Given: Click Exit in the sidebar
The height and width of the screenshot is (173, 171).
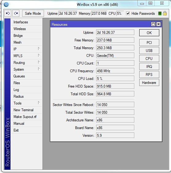Looking at the screenshot, I should (26, 130).
